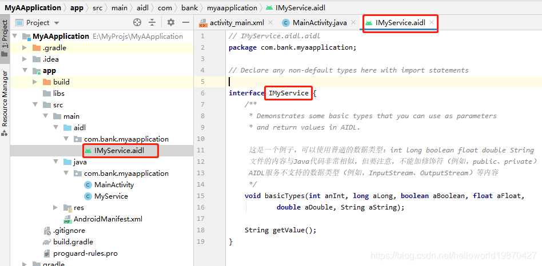Click the class icon next to MainActivity
The width and height of the screenshot is (542, 266).
(88, 184)
